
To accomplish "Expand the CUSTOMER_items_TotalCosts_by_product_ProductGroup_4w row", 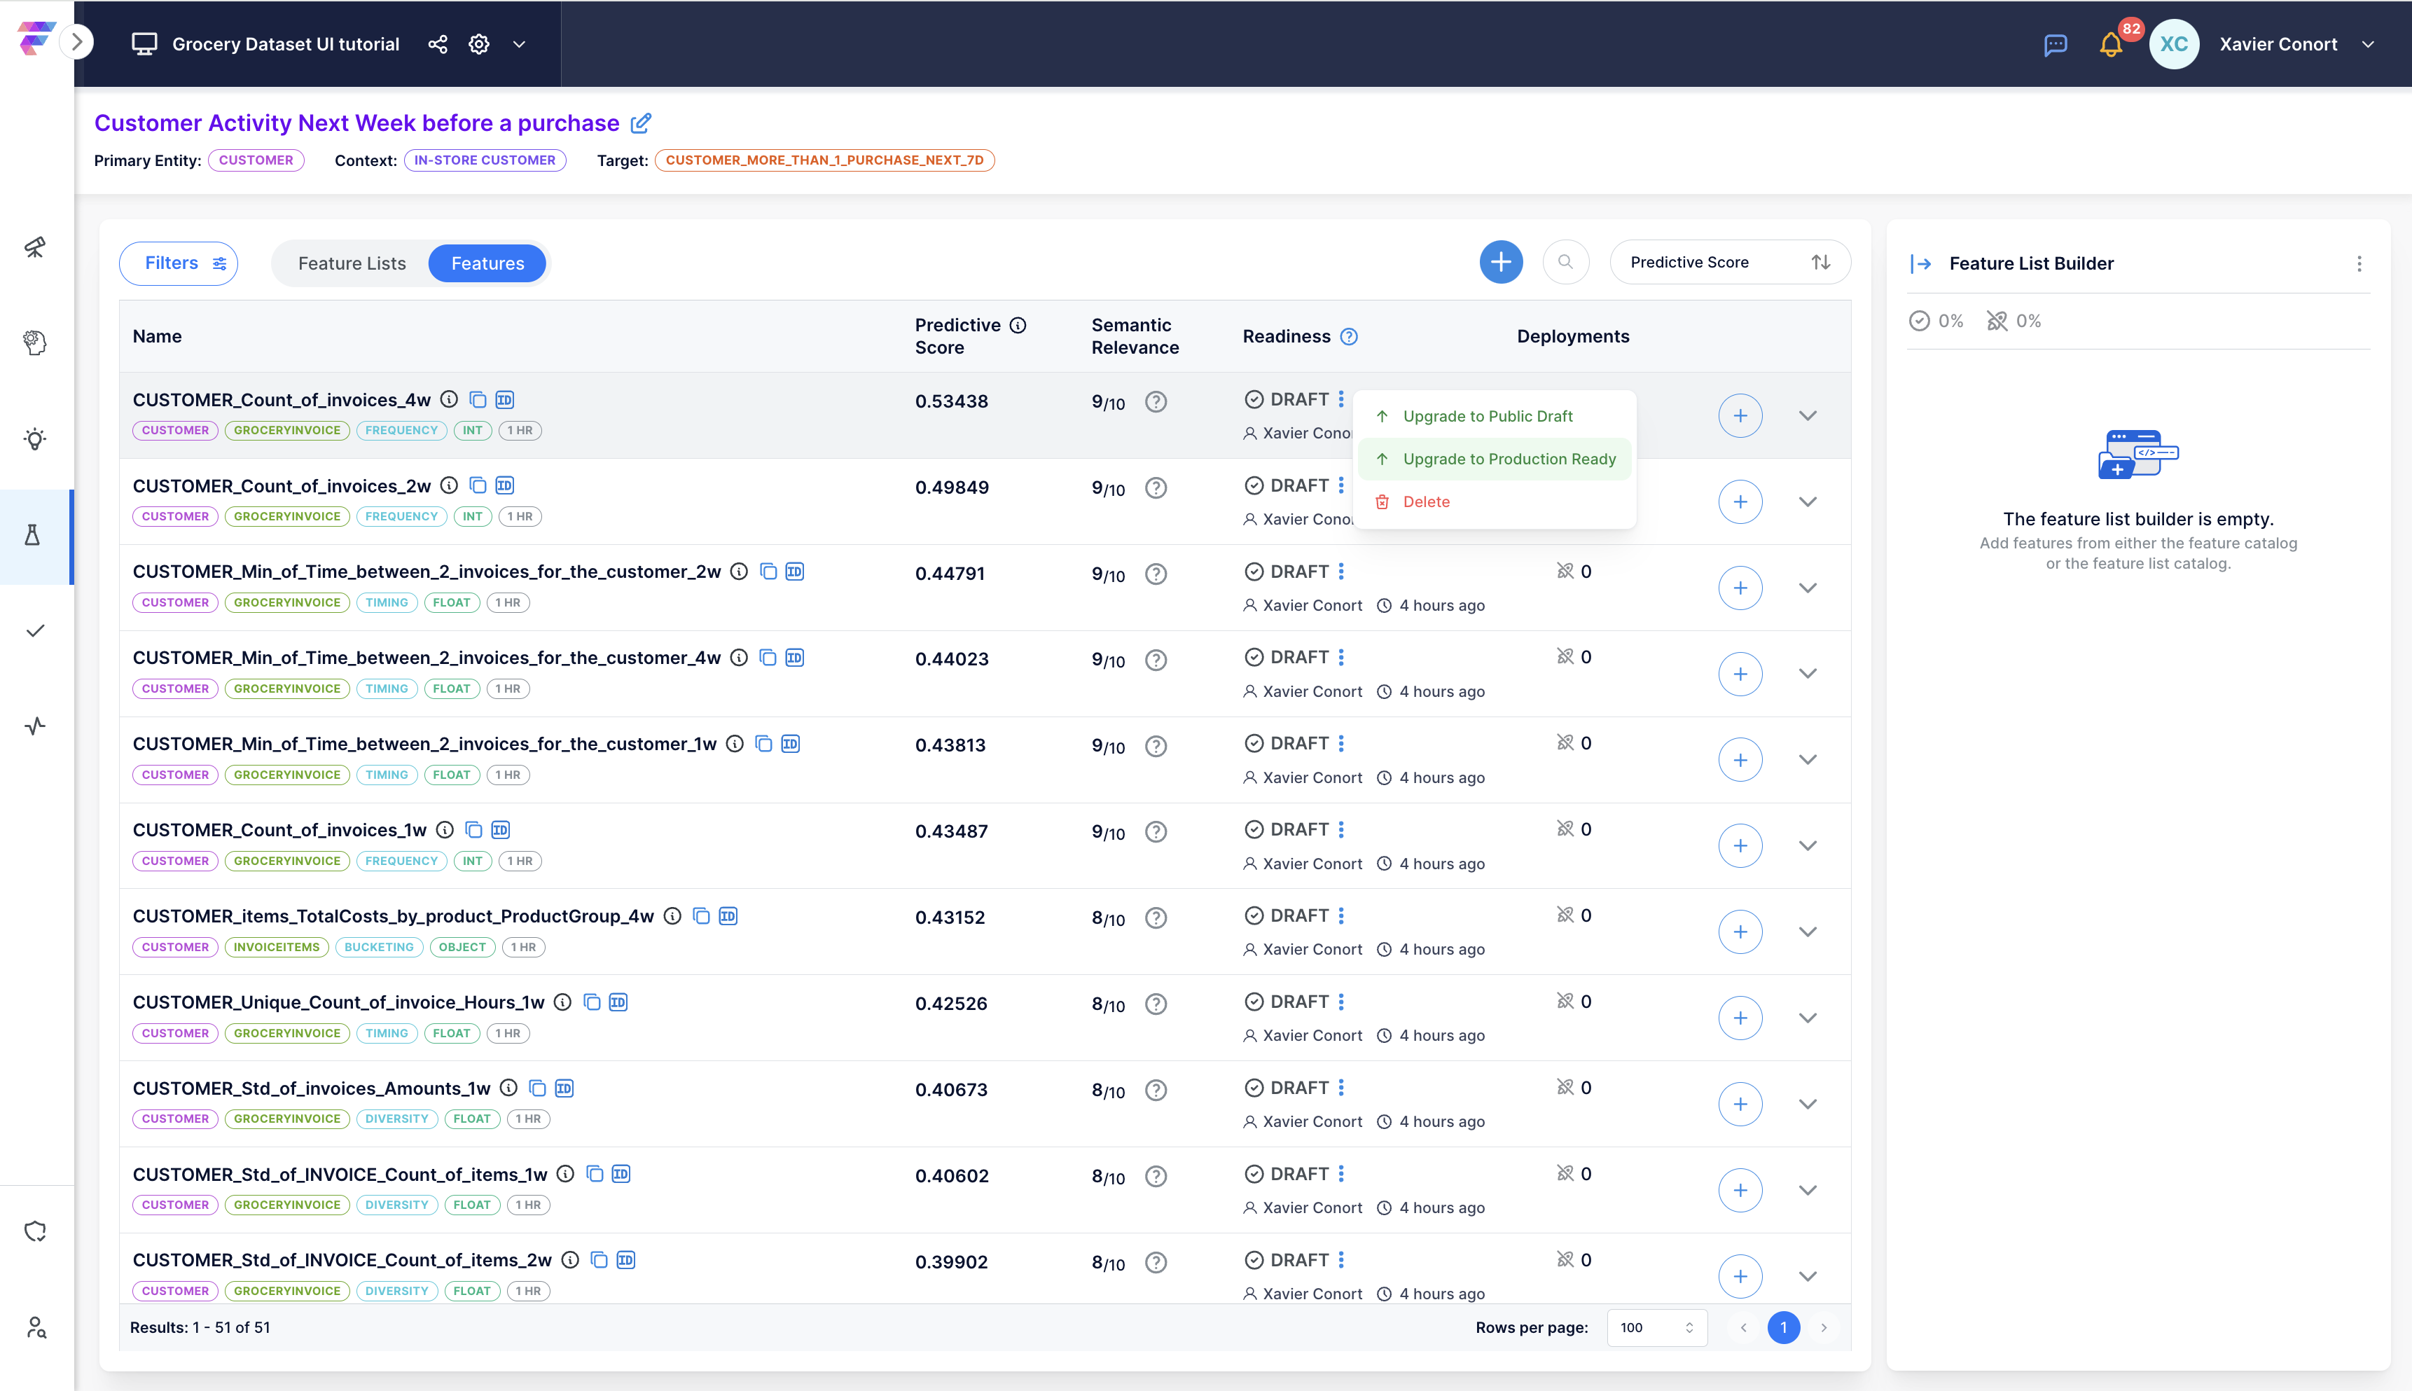I will click(1808, 932).
